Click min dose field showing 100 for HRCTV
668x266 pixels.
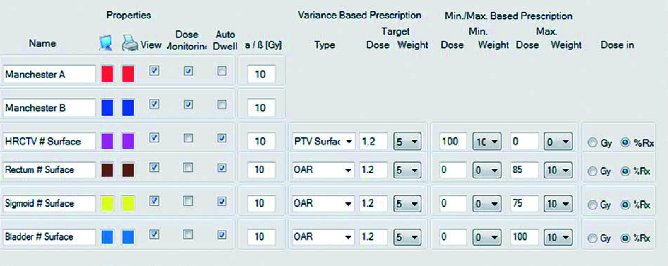click(x=453, y=141)
